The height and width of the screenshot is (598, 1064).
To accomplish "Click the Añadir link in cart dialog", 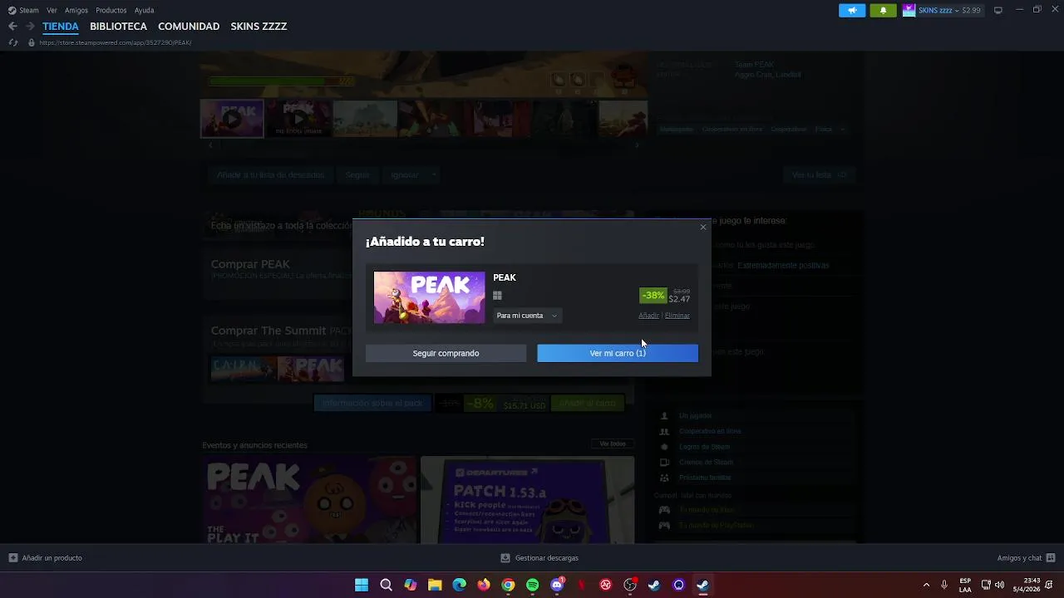I will pyautogui.click(x=648, y=316).
